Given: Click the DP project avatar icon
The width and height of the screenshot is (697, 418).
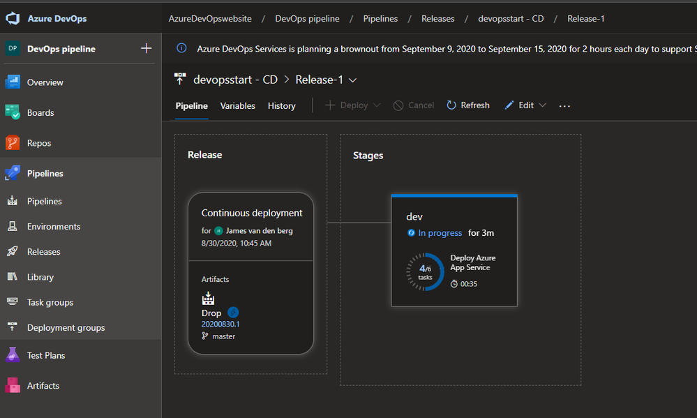Looking at the screenshot, I should (x=13, y=48).
